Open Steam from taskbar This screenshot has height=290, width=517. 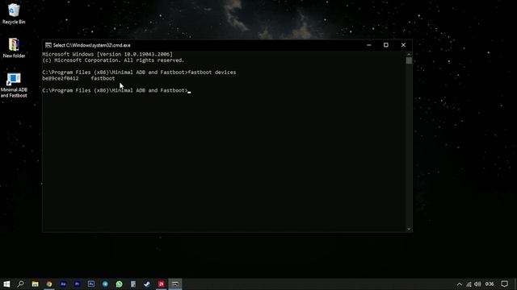[x=147, y=284]
